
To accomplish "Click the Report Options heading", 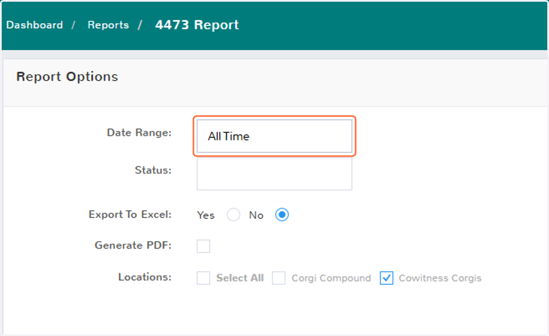I will (67, 77).
